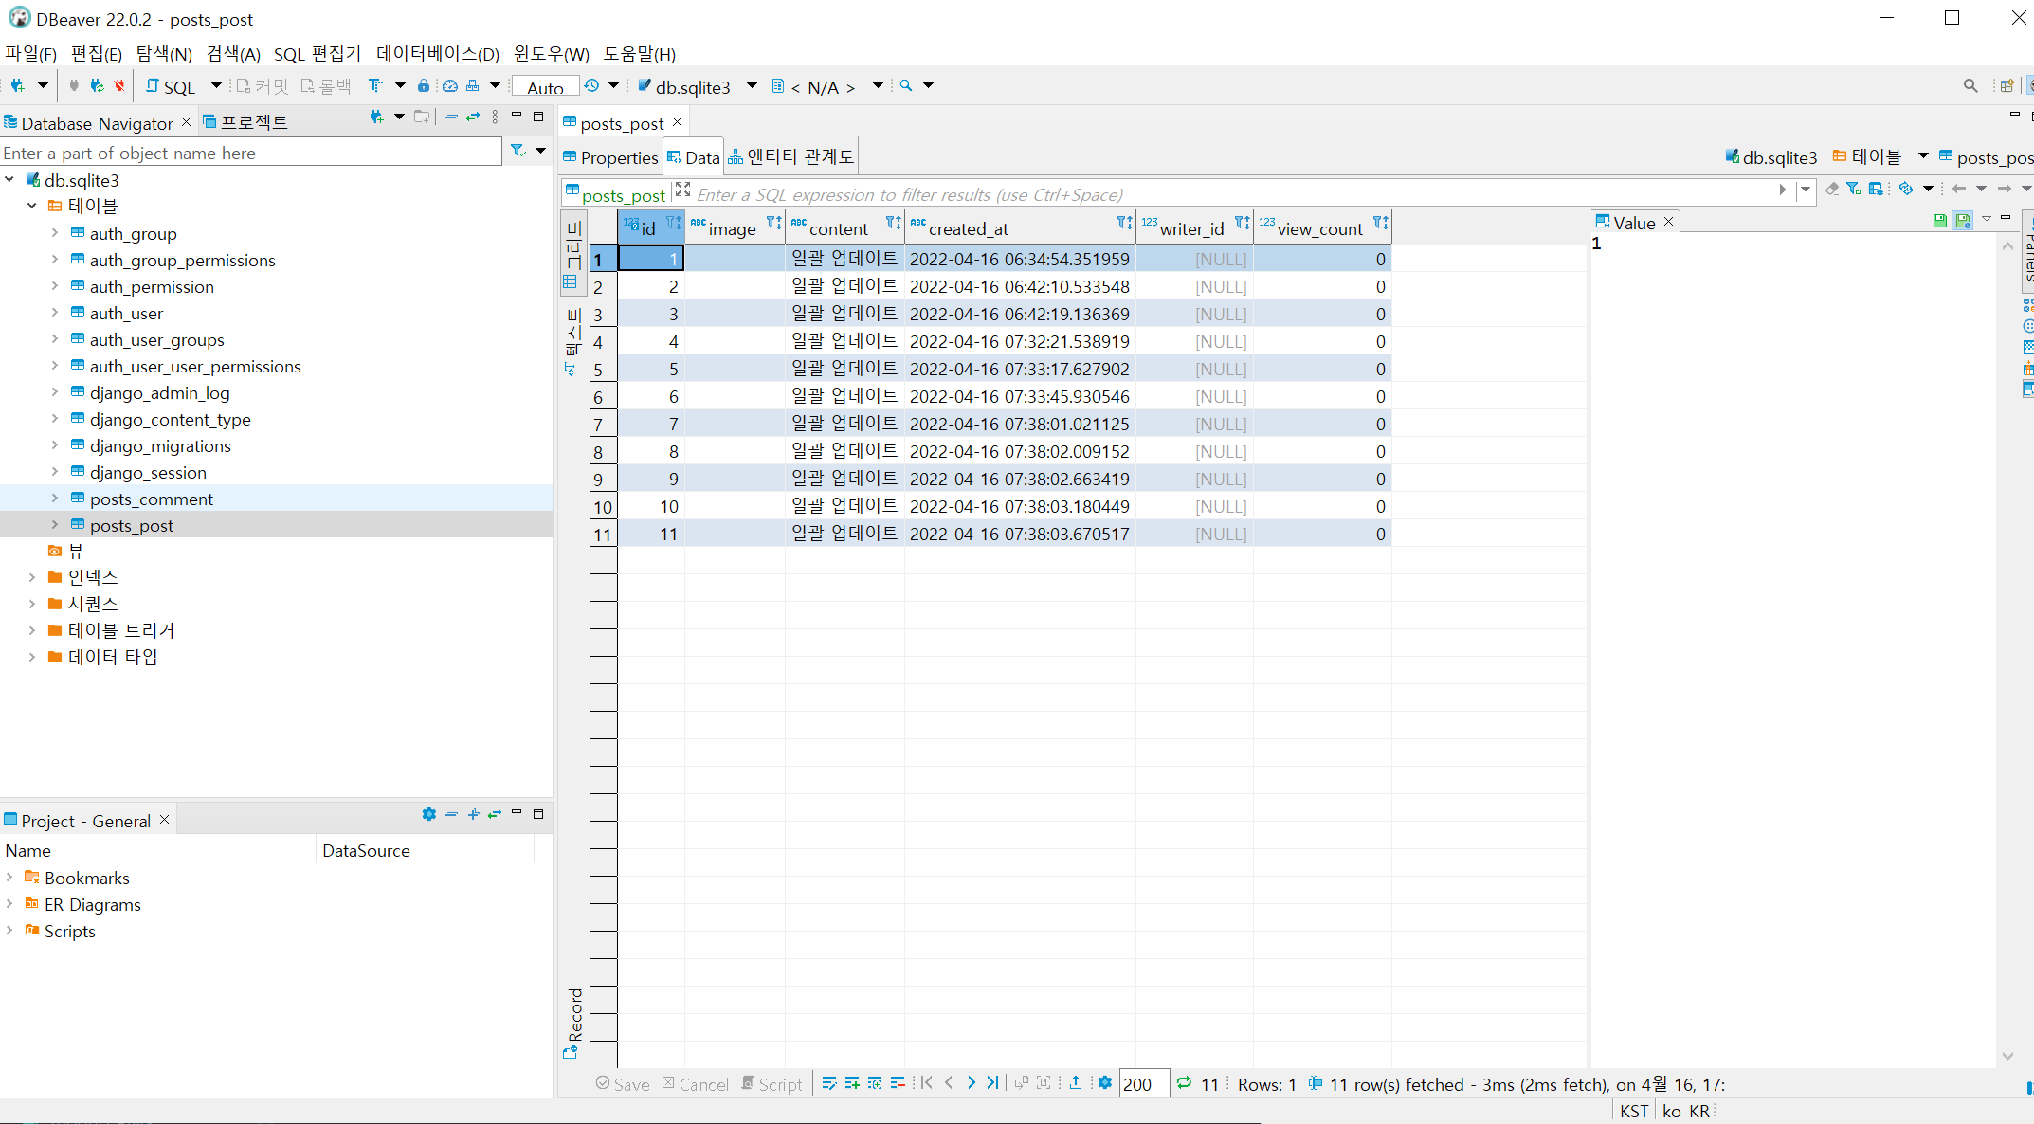Click the delete row red minus icon

[x=898, y=1083]
